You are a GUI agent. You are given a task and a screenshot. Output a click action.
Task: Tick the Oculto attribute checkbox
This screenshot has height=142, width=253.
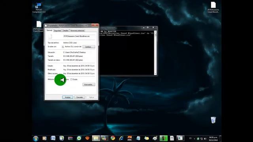[71, 79]
